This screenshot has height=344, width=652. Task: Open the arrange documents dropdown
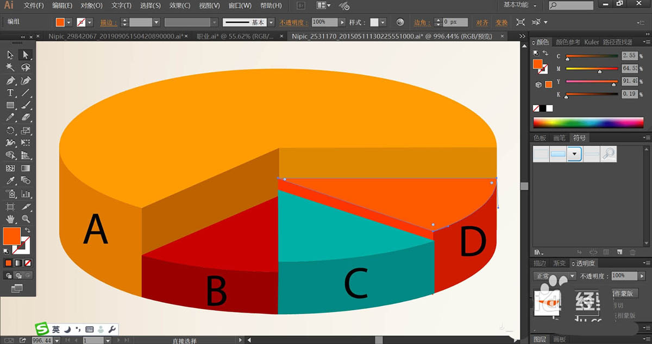(324, 5)
